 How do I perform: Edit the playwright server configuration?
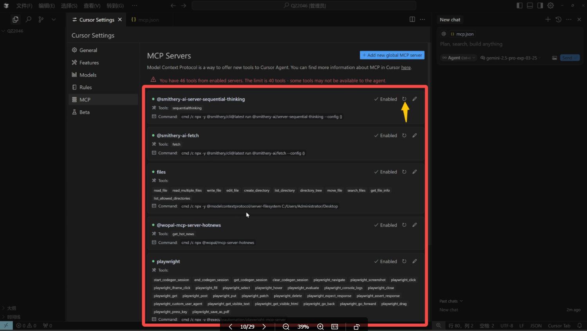tap(414, 261)
